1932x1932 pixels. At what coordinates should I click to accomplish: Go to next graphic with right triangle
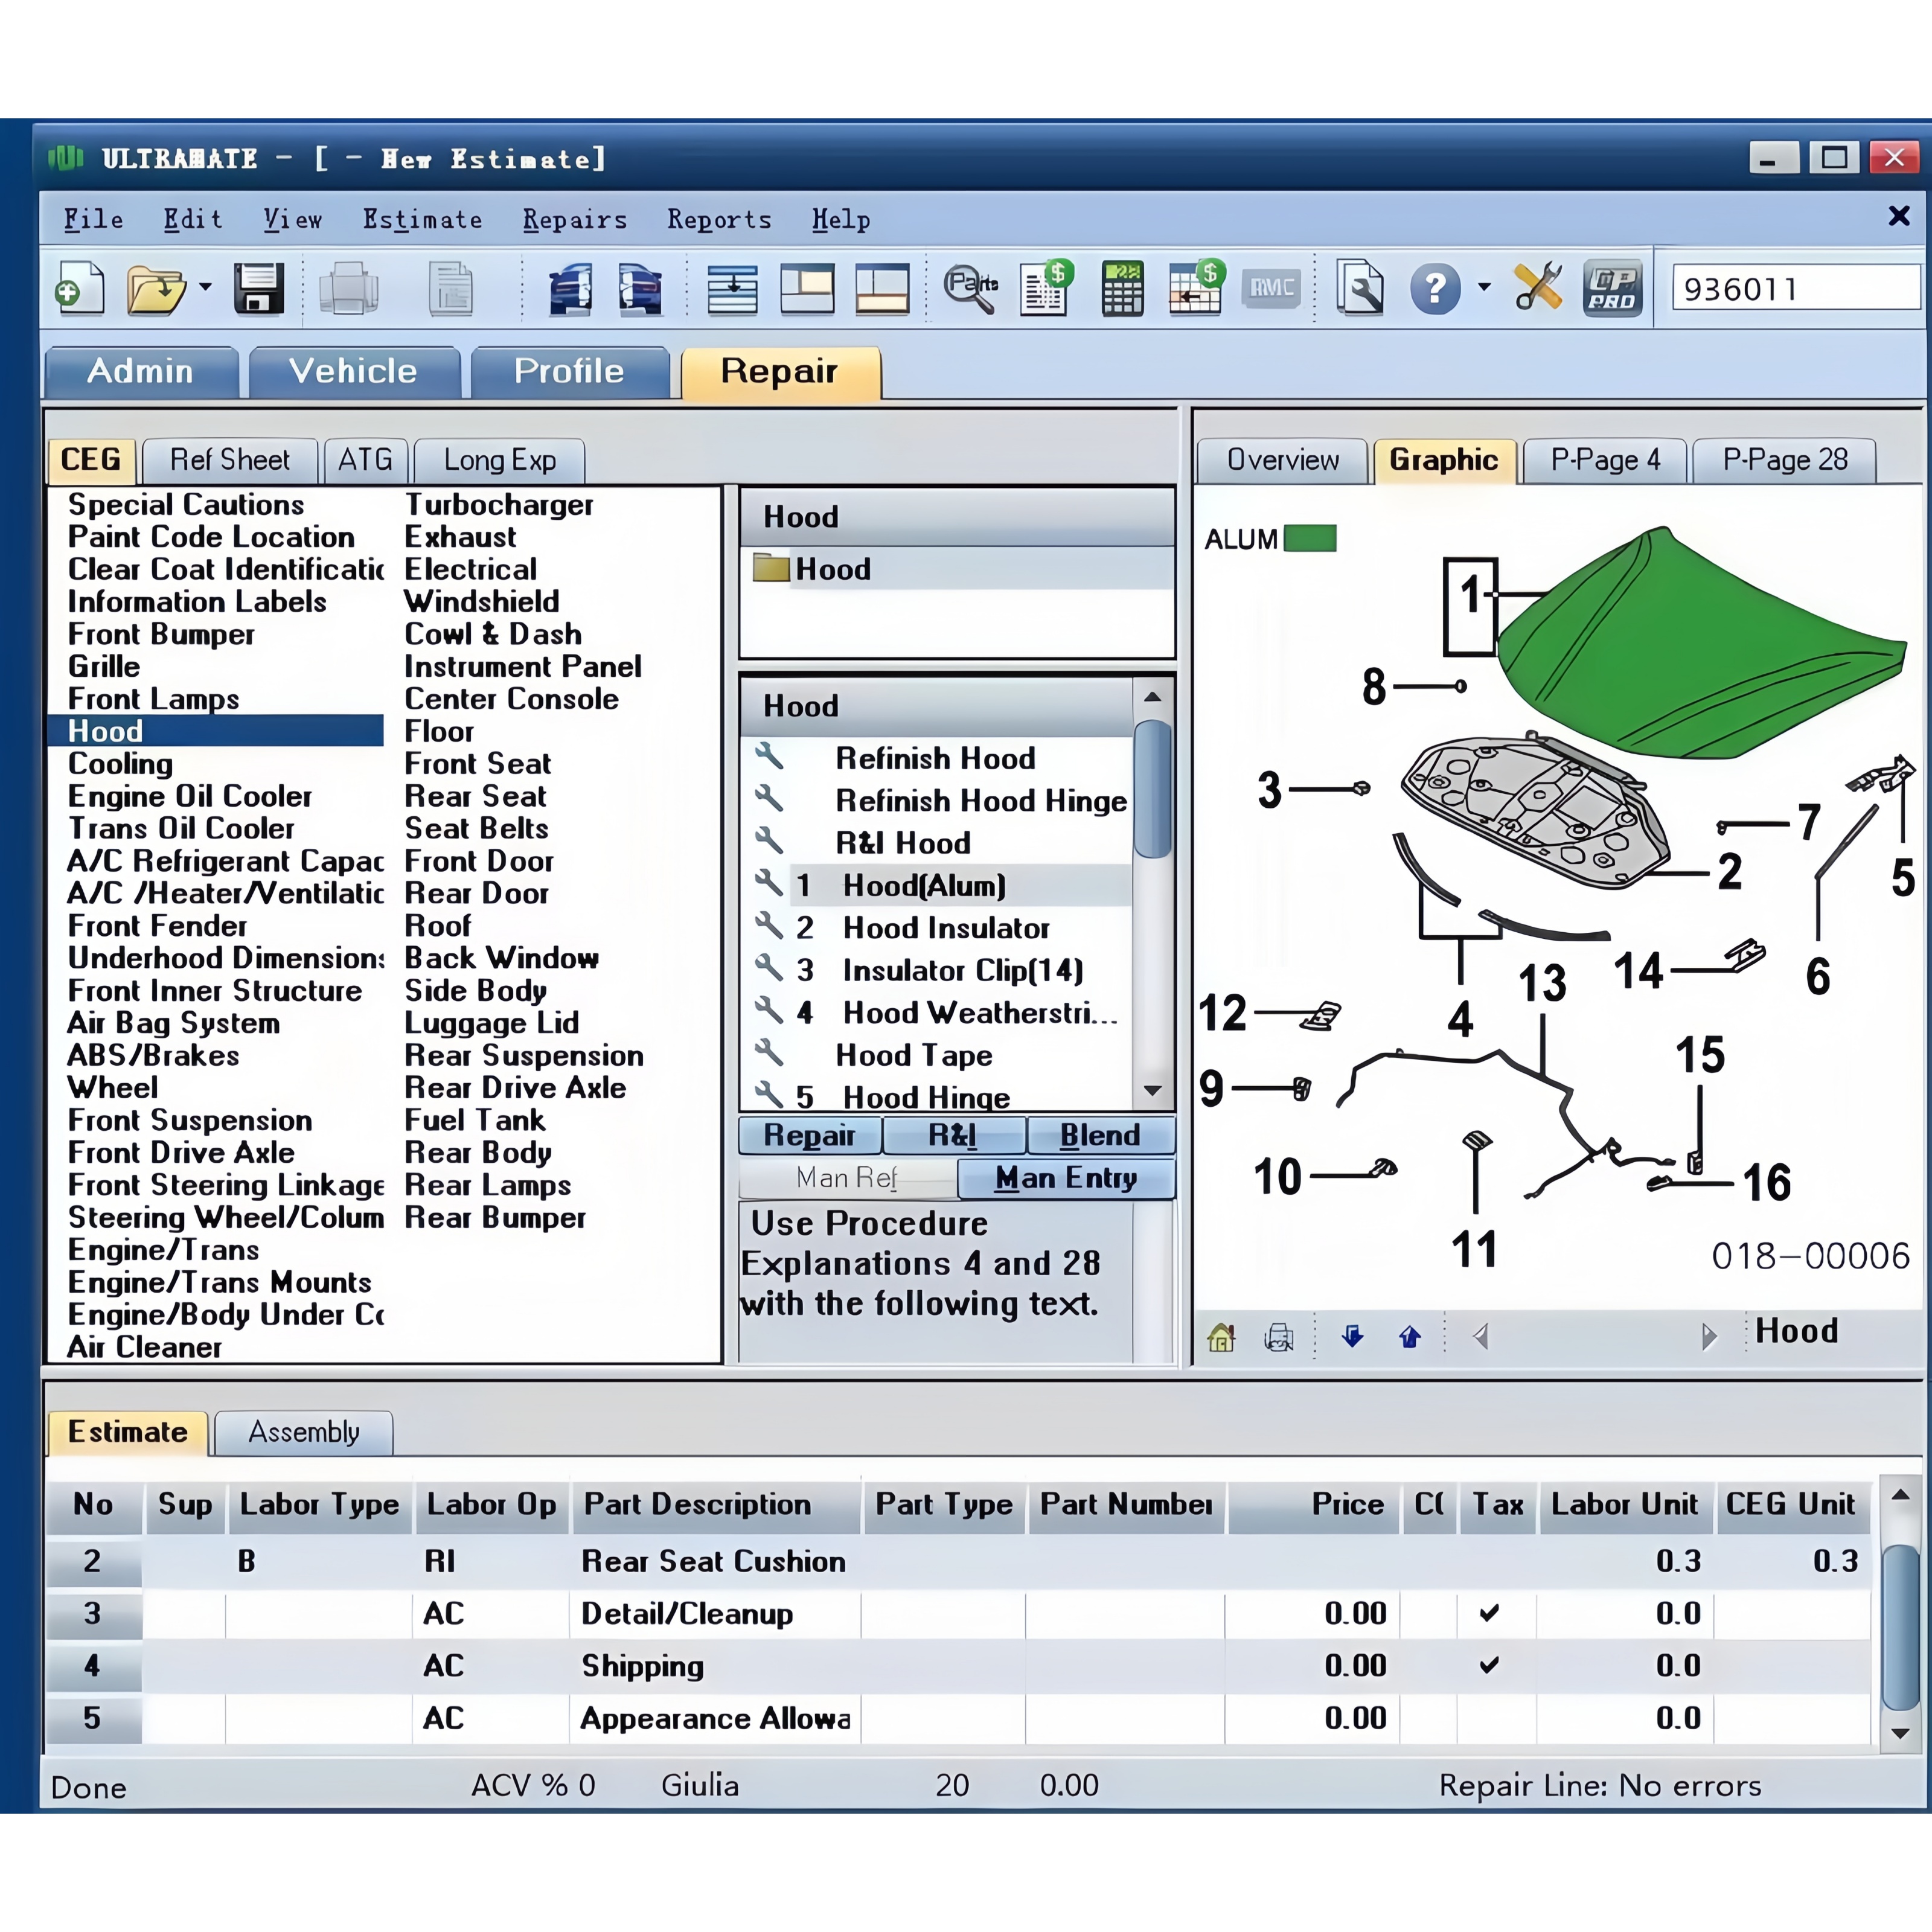(x=1709, y=1336)
